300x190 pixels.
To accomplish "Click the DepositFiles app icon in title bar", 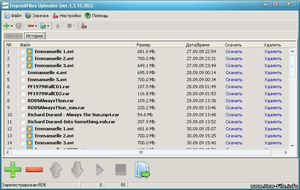I will point(5,5).
